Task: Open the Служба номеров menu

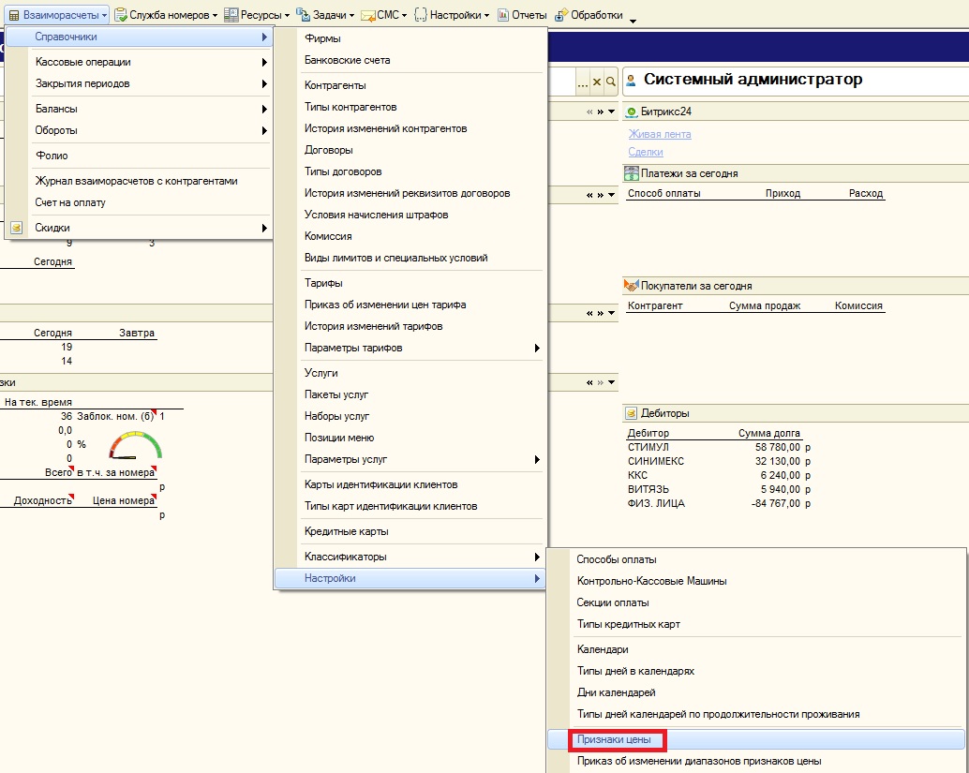Action: coord(166,15)
